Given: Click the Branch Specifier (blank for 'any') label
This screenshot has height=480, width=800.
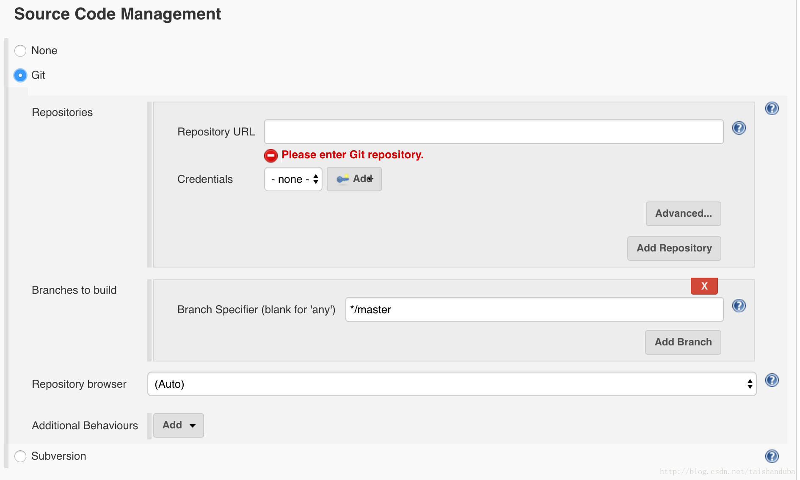Looking at the screenshot, I should 256,310.
